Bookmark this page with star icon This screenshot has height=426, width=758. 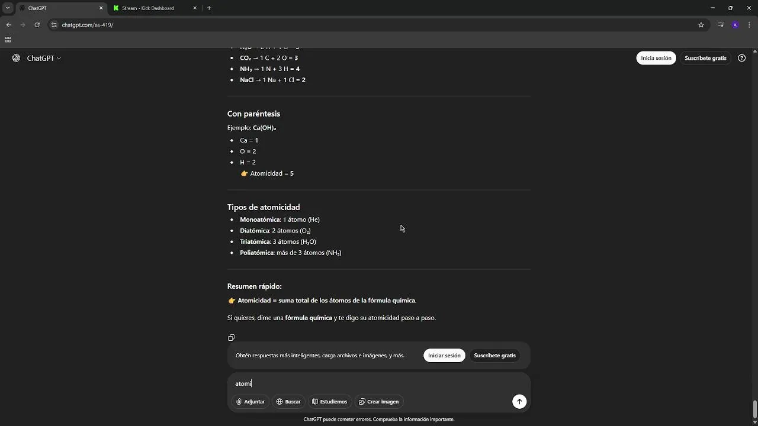pyautogui.click(x=701, y=25)
